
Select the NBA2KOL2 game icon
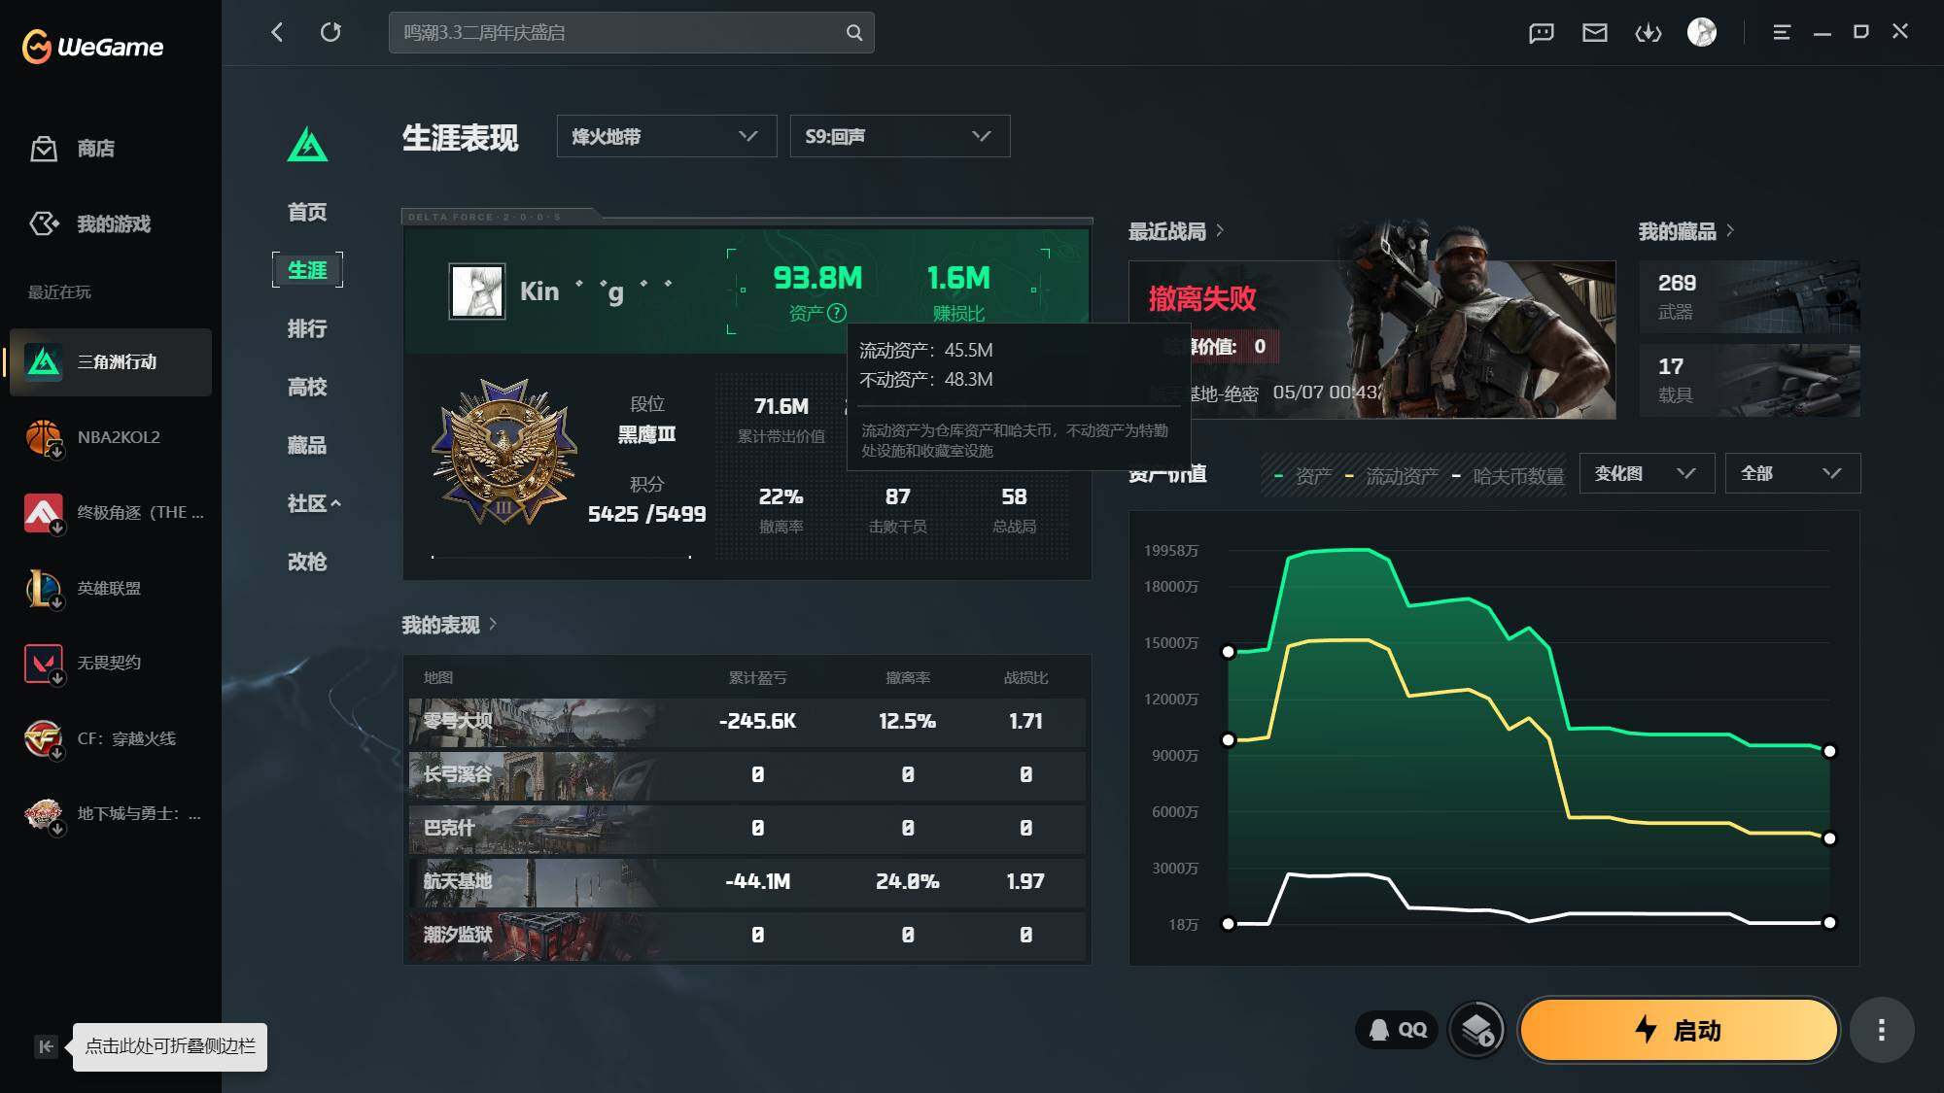coord(44,437)
